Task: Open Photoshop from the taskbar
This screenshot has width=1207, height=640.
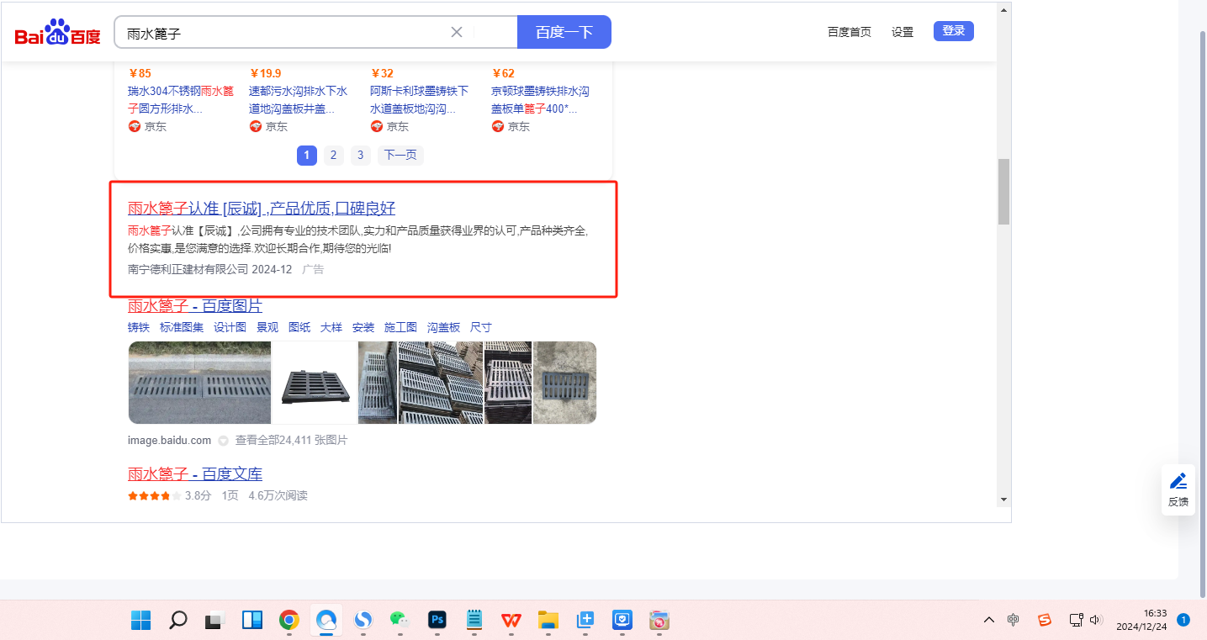Action: (x=437, y=621)
